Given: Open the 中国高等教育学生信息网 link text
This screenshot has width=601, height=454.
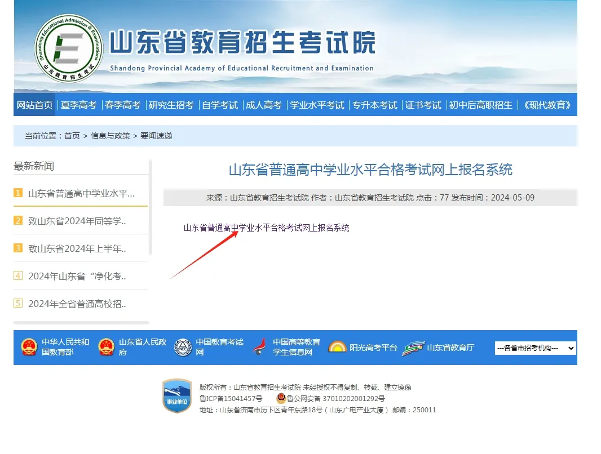Looking at the screenshot, I should point(297,347).
